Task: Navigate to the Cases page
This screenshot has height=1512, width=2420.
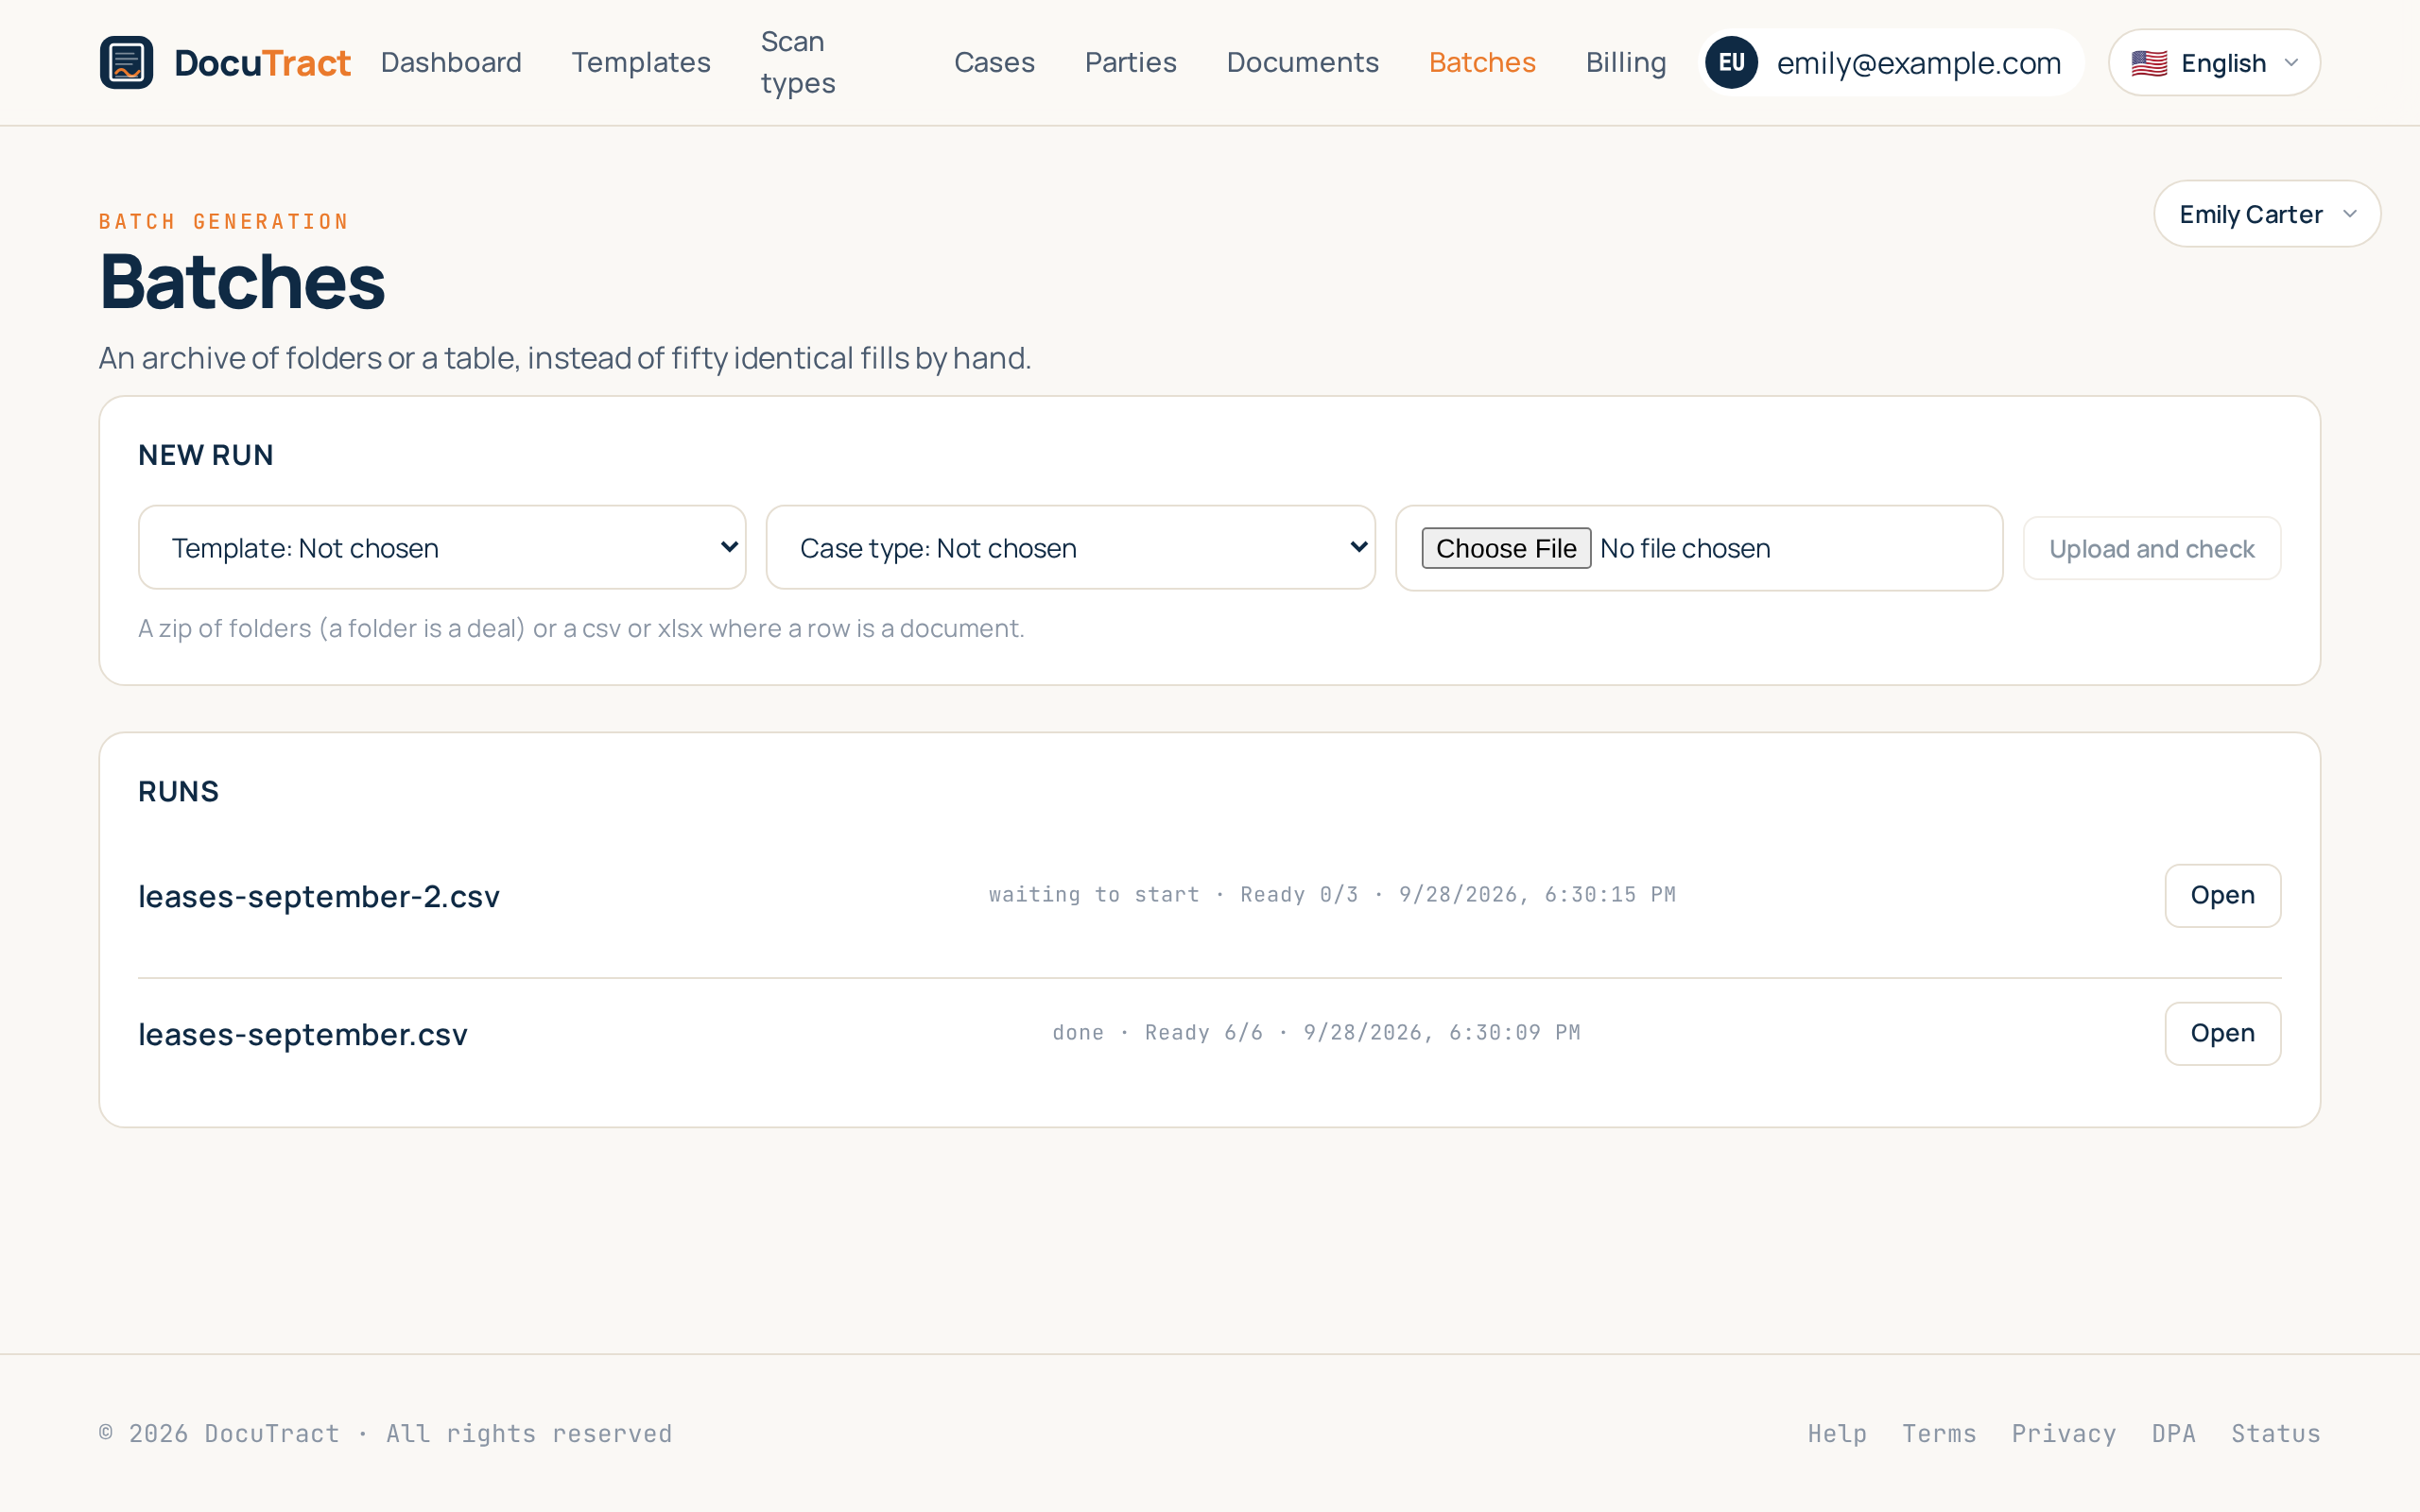Action: (x=994, y=62)
